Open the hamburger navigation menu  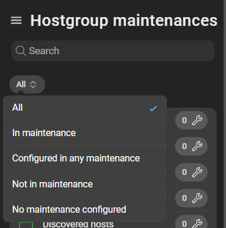pos(16,21)
